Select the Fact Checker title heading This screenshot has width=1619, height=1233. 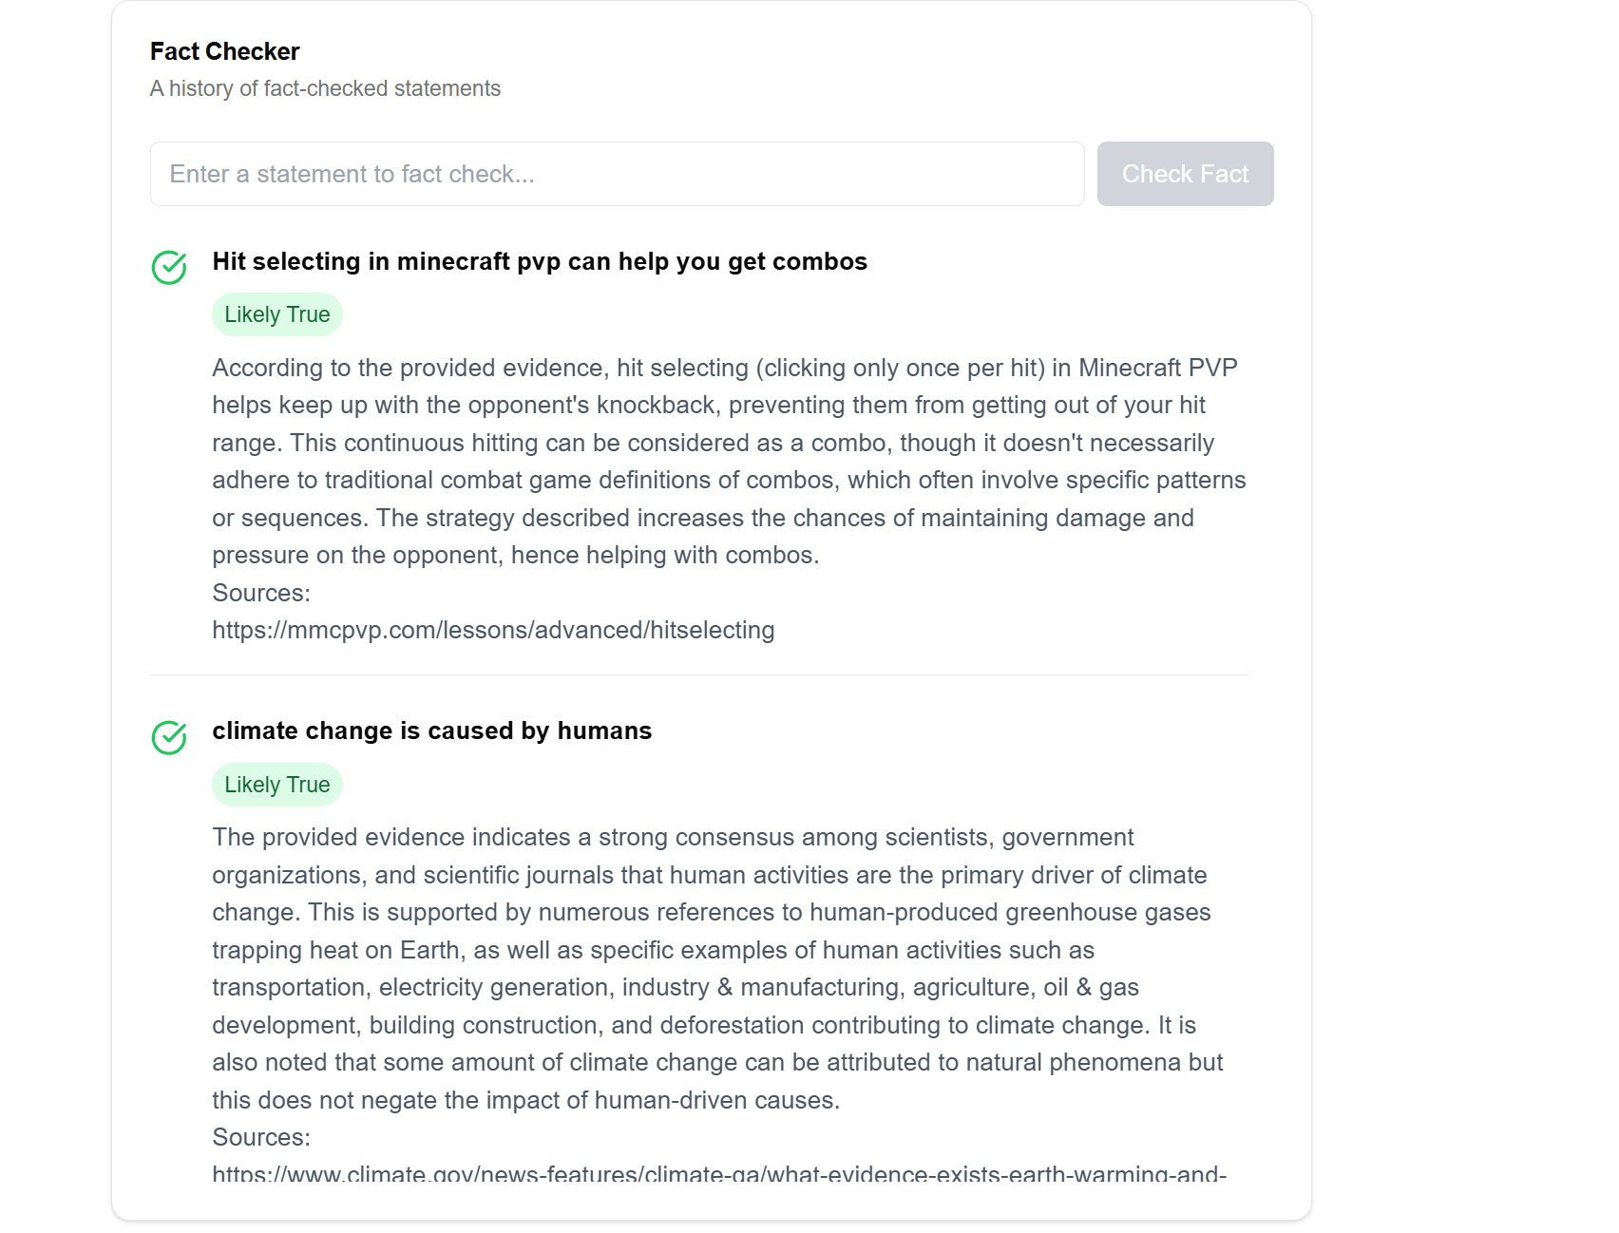(x=225, y=51)
